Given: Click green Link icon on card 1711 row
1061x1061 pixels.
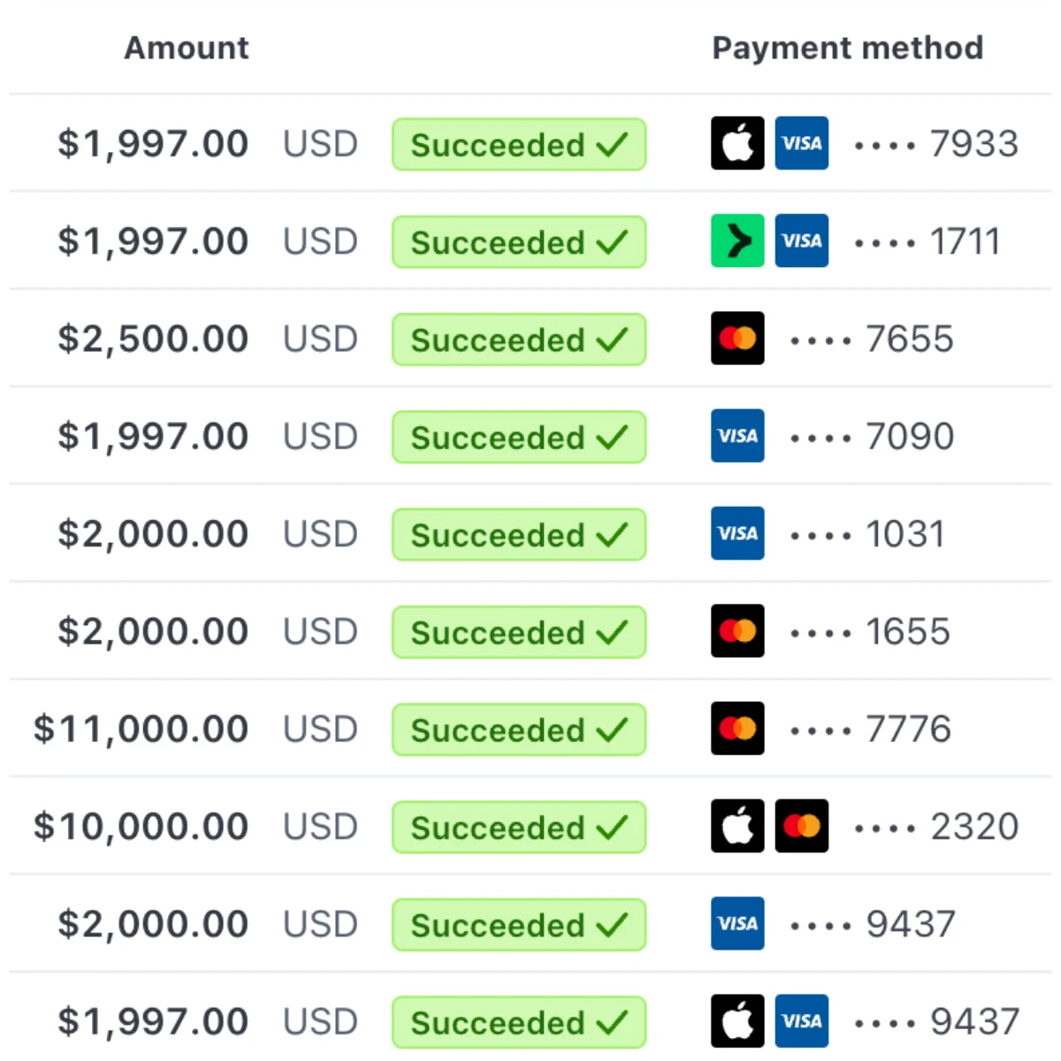Looking at the screenshot, I should (x=737, y=240).
